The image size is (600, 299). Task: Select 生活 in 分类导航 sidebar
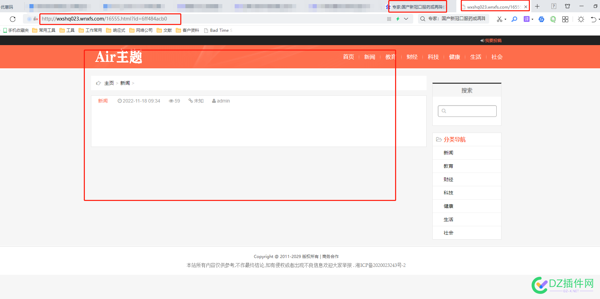pyautogui.click(x=448, y=220)
